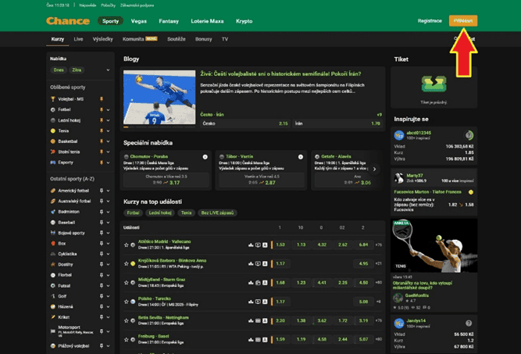Expand the Motorsport chevron

coord(108,331)
